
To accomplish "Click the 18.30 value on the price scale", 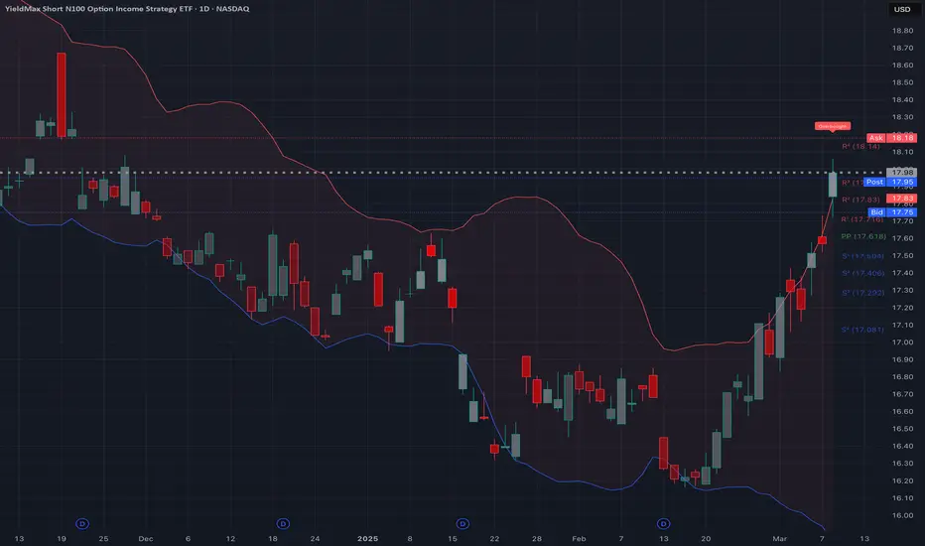I will tap(902, 117).
